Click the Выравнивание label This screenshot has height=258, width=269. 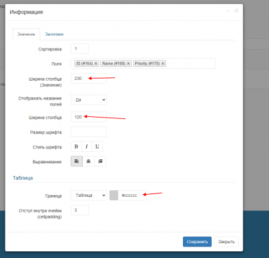[x=47, y=162]
